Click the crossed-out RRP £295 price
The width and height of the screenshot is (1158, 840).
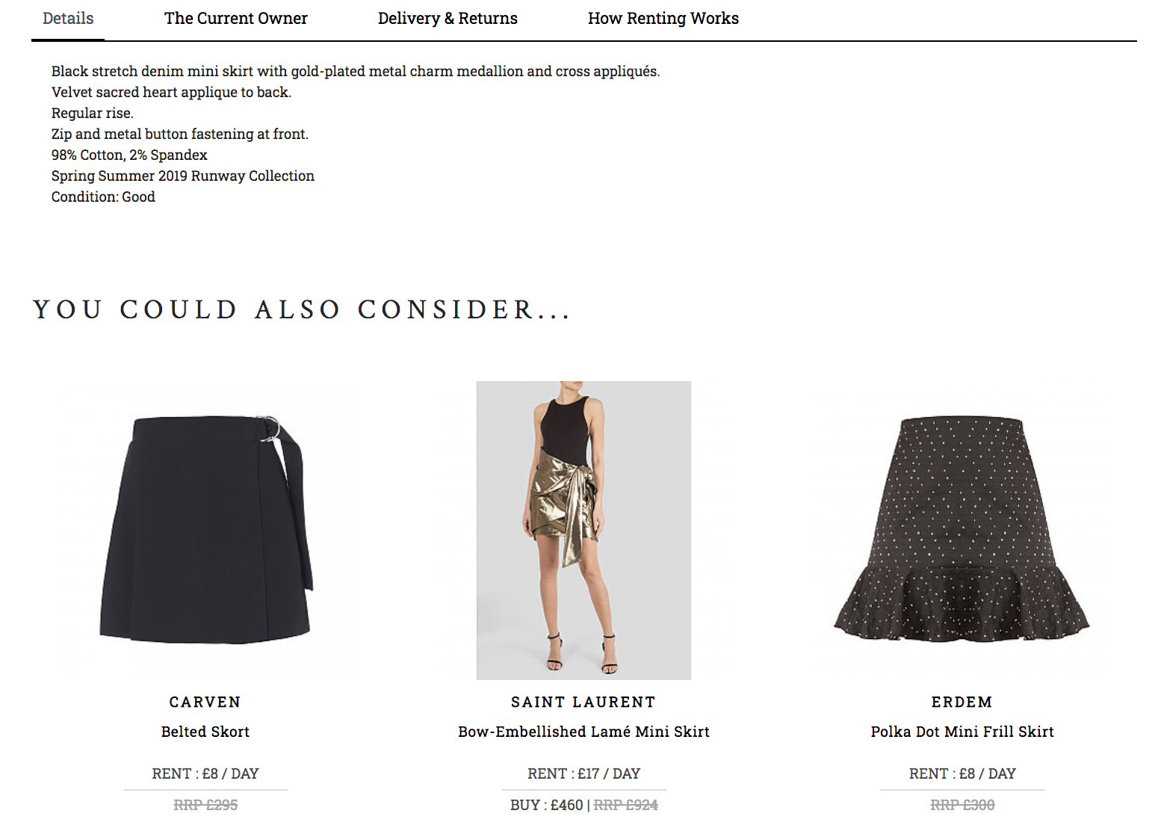205,805
